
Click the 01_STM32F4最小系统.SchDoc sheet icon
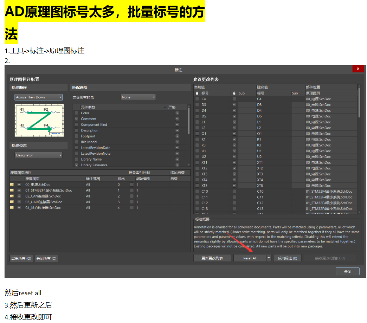click(x=11, y=190)
